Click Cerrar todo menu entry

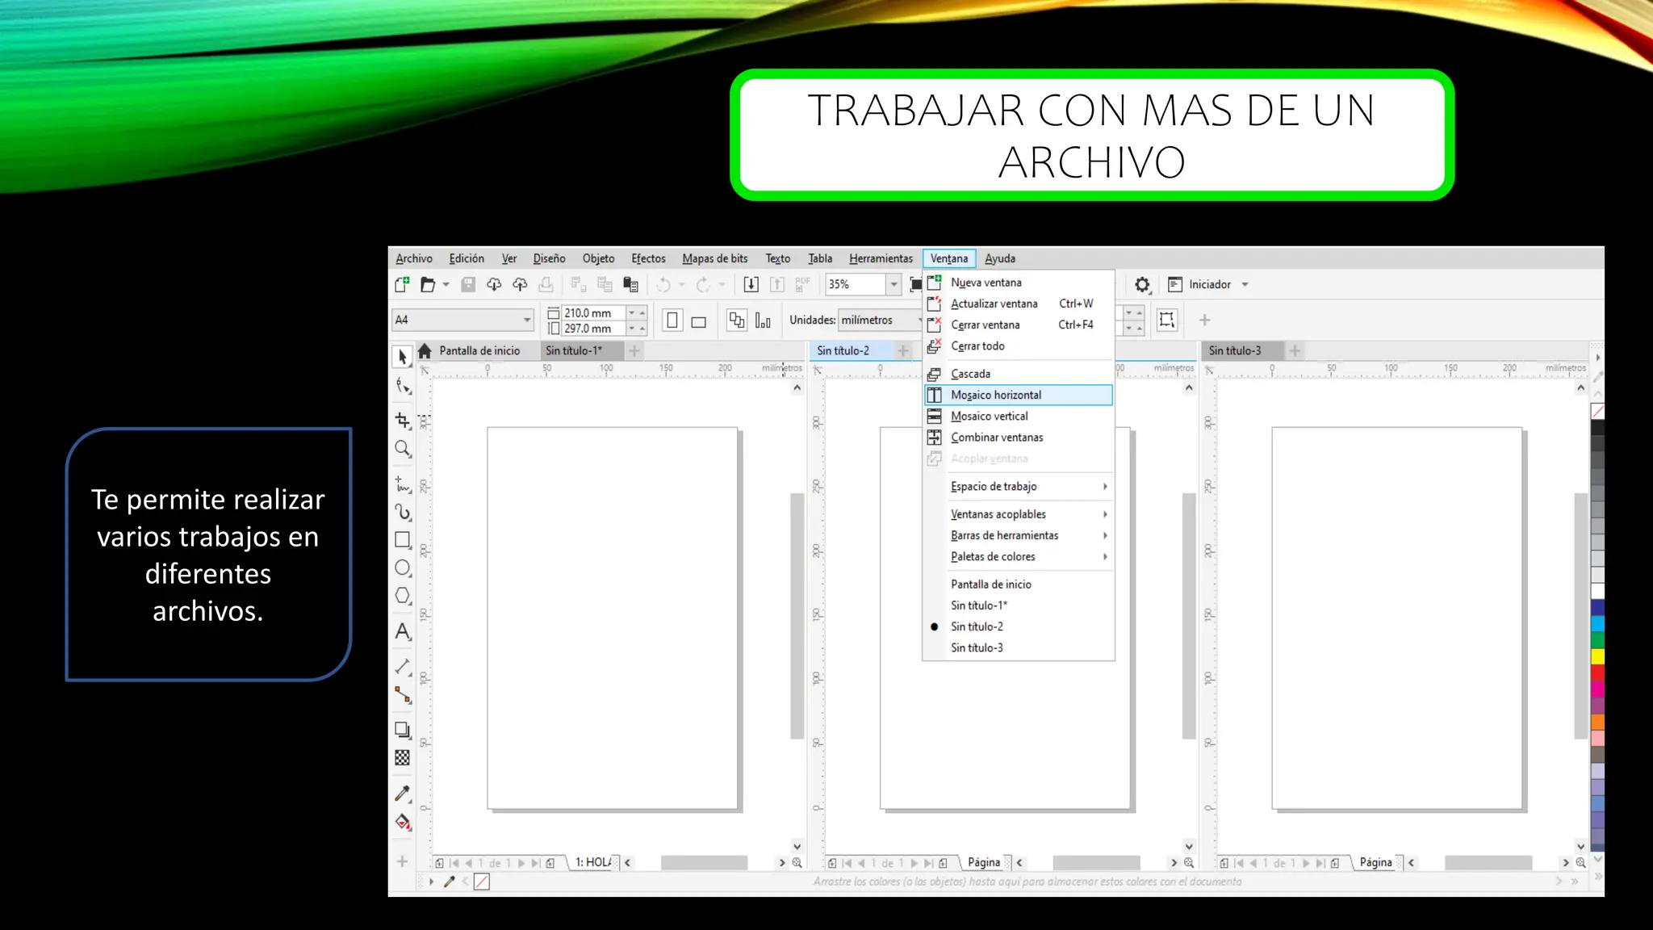point(1019,346)
